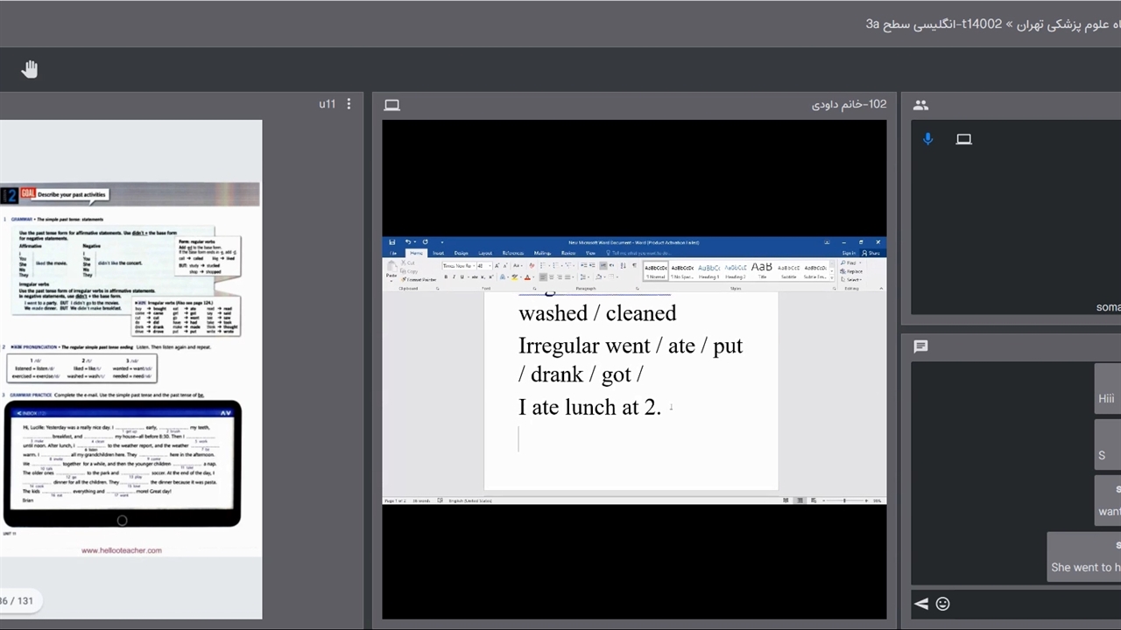Screen dimensions: 1121x630
Task: Open the three-dot menu beside u11
Action: click(349, 104)
